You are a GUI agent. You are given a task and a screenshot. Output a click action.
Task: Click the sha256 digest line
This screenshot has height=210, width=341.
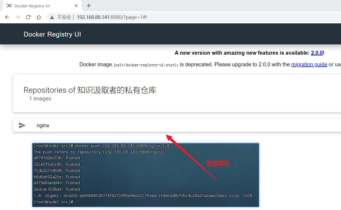point(143,196)
